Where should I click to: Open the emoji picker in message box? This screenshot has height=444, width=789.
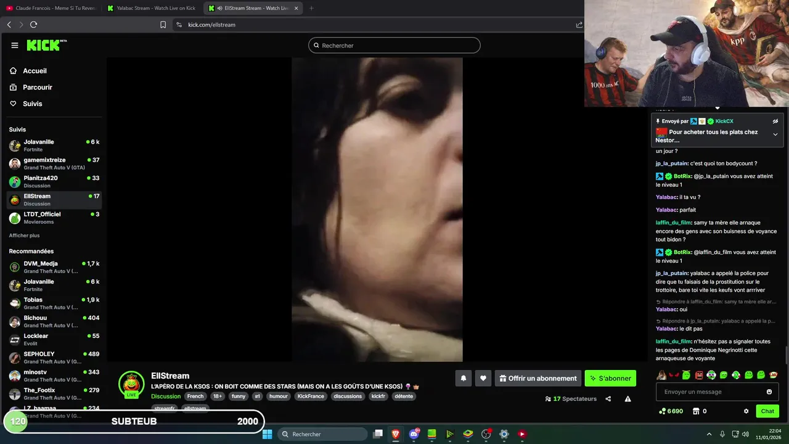(769, 392)
